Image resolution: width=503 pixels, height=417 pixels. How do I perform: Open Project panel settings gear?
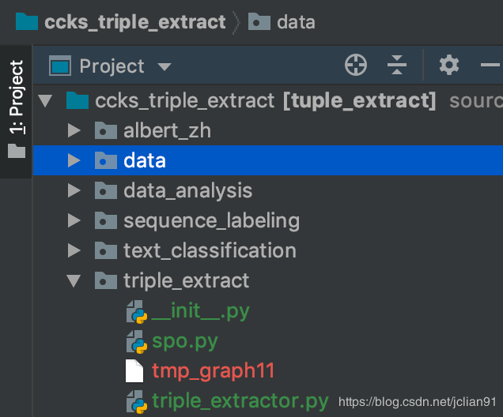click(448, 65)
